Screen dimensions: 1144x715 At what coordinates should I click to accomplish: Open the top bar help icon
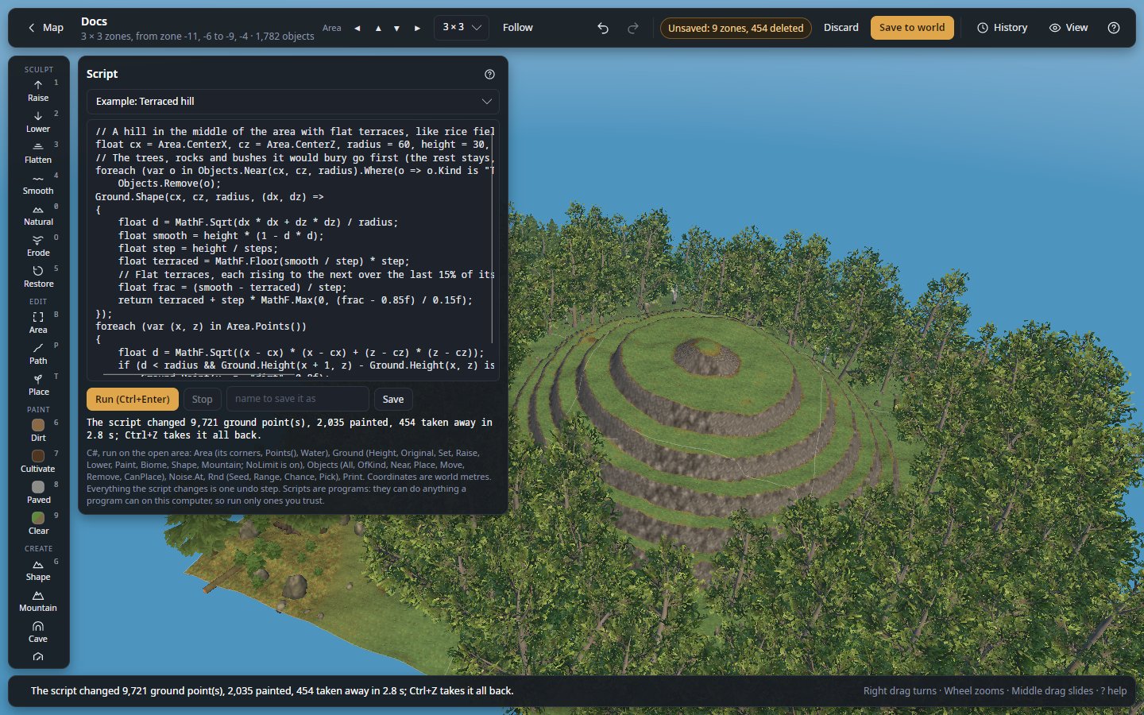click(x=1114, y=28)
